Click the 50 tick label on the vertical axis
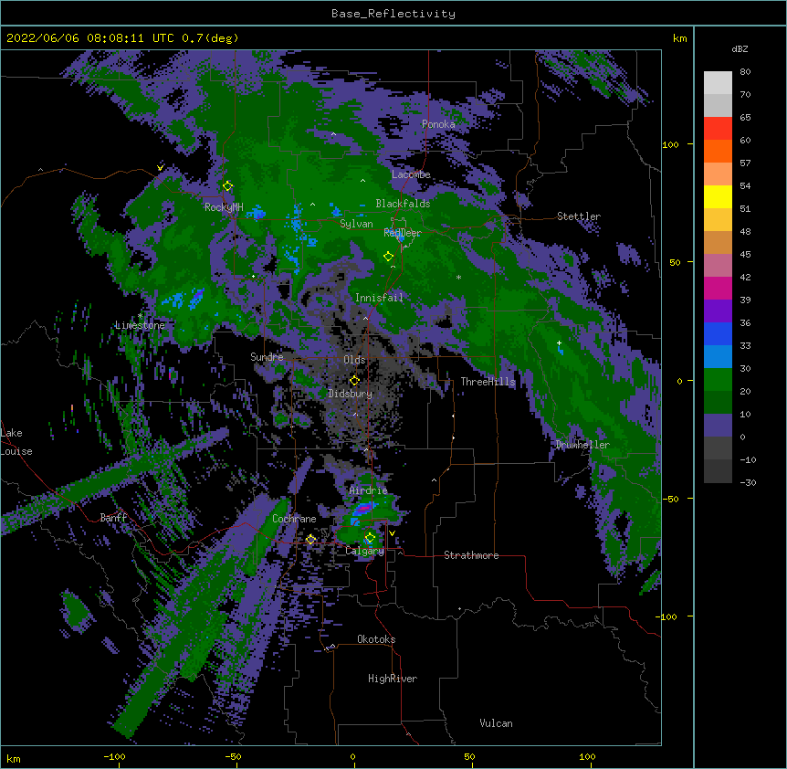 coord(675,262)
